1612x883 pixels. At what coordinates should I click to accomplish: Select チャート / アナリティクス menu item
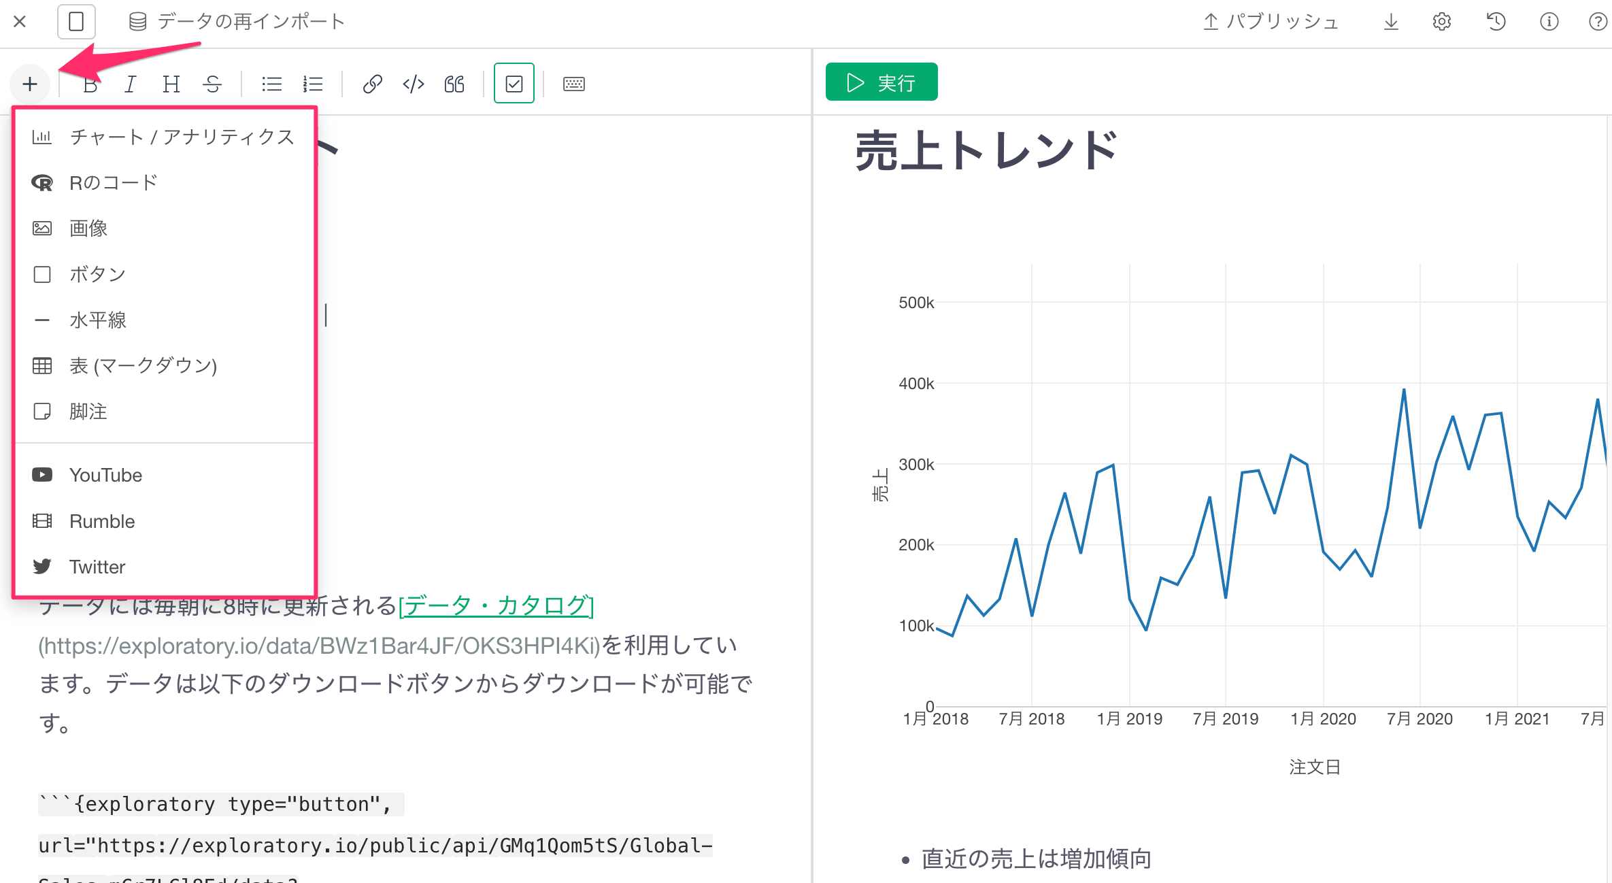164,137
